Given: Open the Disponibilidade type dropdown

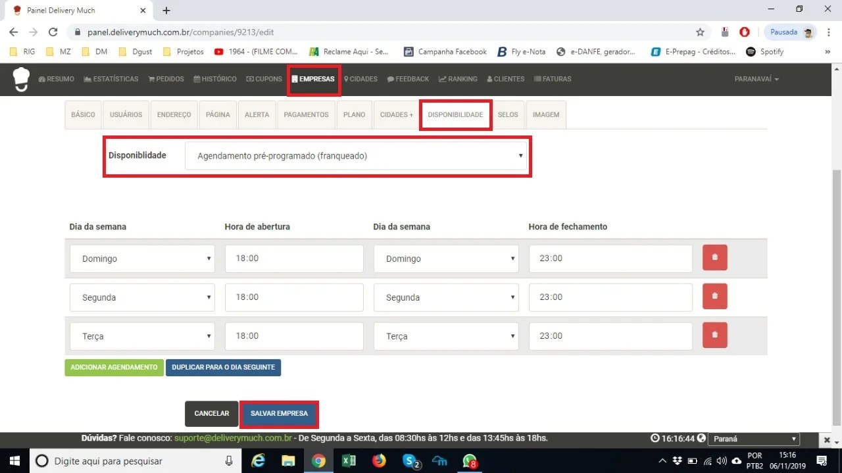Looking at the screenshot, I should pos(357,156).
